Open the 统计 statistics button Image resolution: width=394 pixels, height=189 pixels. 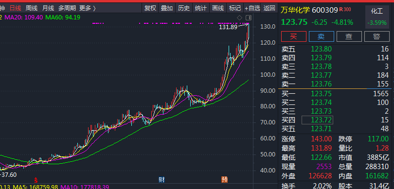(201, 8)
